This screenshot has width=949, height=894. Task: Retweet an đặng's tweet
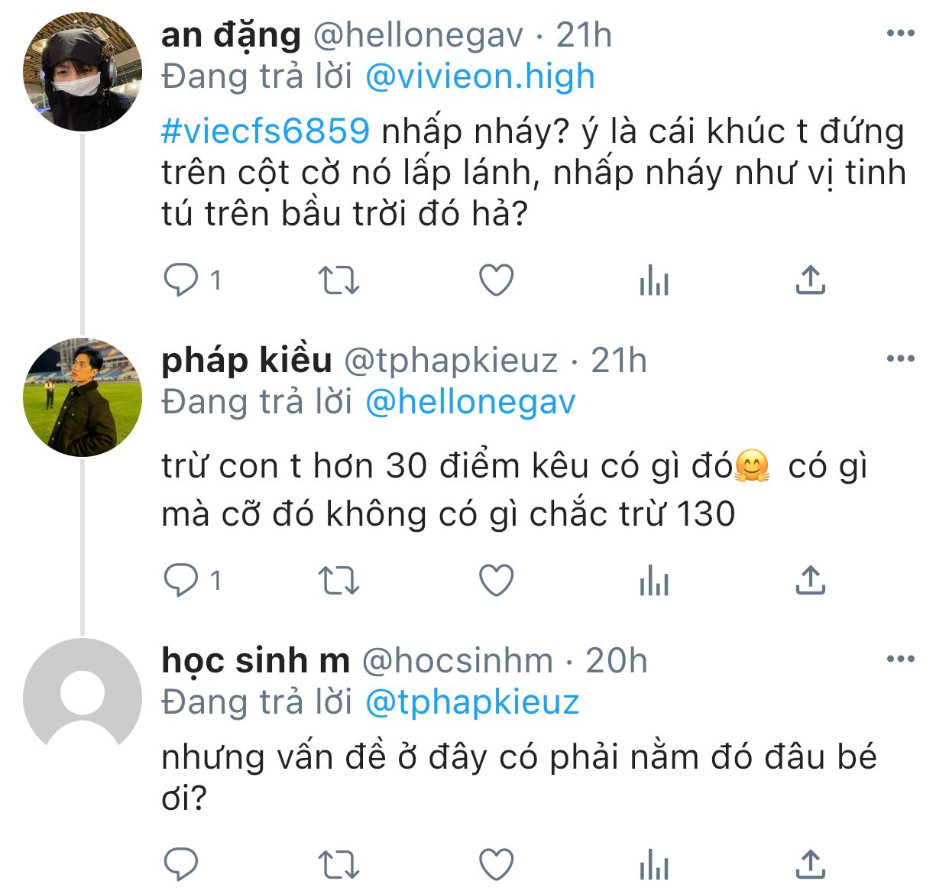click(x=338, y=280)
